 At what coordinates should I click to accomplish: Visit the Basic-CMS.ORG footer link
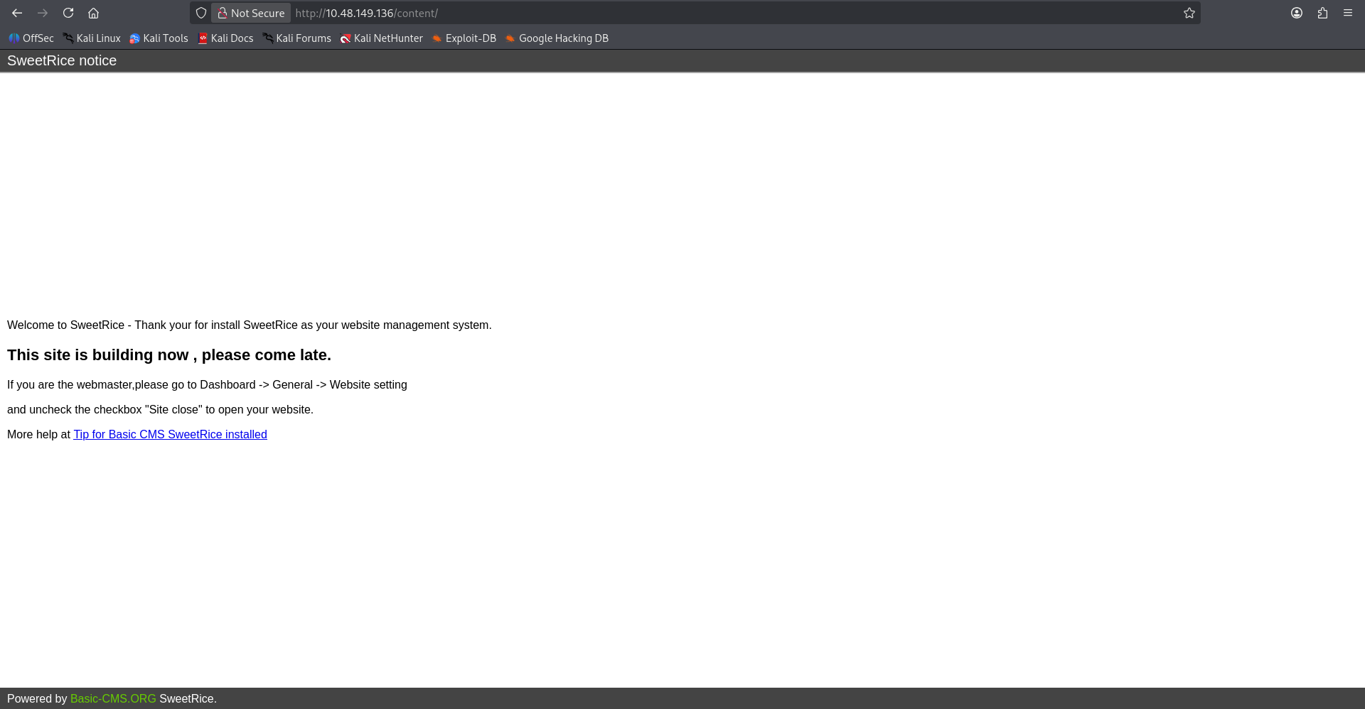113,698
